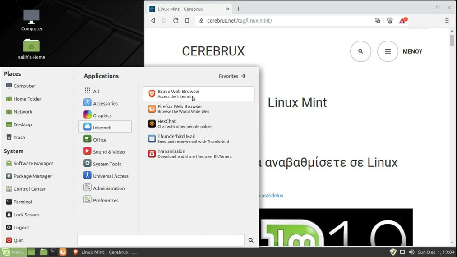The width and height of the screenshot is (457, 257).
Task: Open the Greek article headline link
Action: pos(328,162)
